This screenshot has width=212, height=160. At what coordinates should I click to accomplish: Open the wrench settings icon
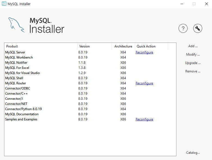pos(198,28)
